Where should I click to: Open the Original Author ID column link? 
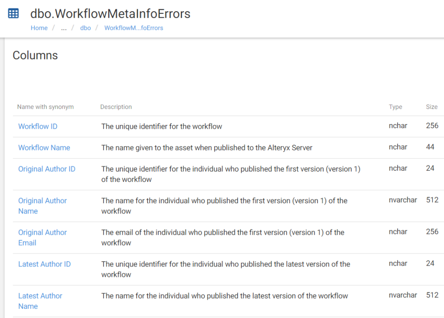(47, 169)
